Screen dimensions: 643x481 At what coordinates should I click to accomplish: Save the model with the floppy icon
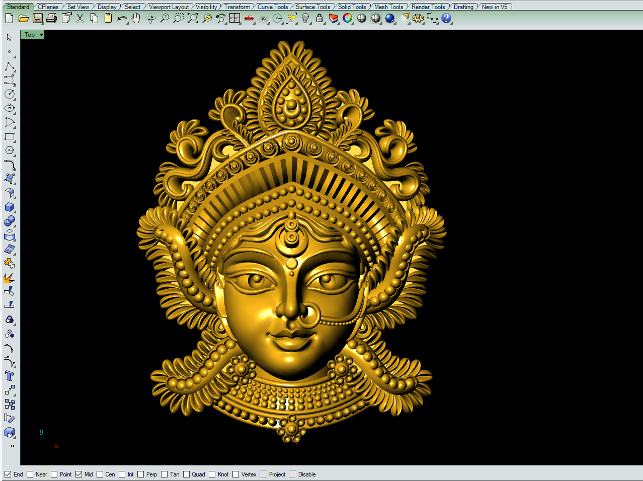click(x=37, y=19)
